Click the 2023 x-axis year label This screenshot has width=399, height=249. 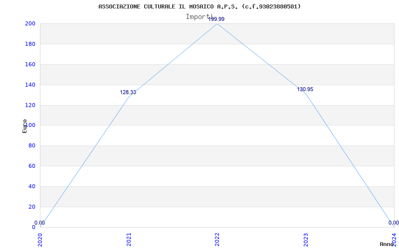[x=306, y=240]
